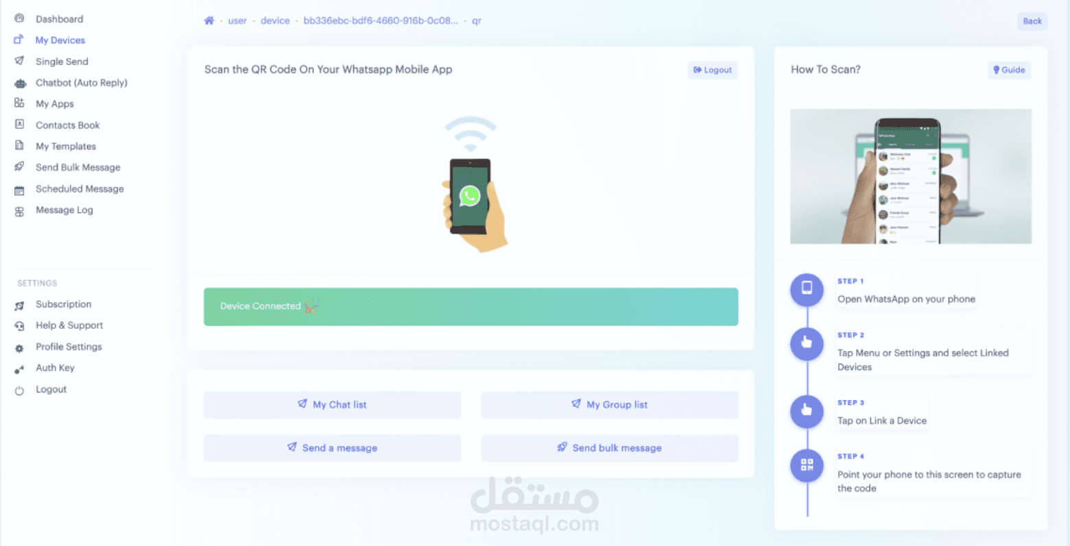Click the How To Scan phone thumbnail

coord(911,176)
